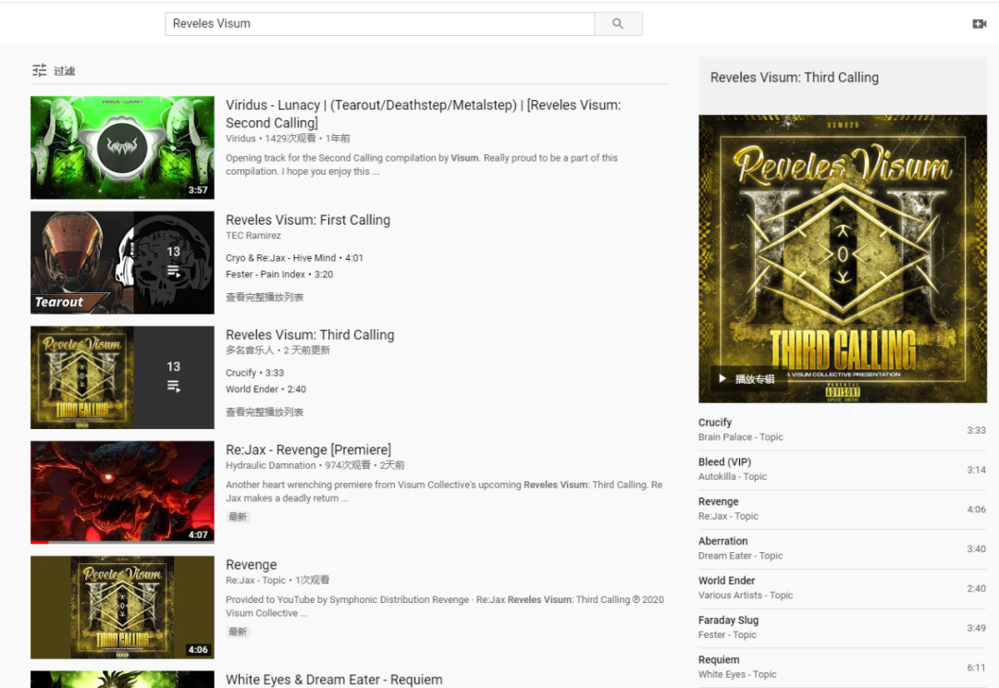999x688 pixels.
Task: Visit the Viridus channel link
Action: coord(240,138)
